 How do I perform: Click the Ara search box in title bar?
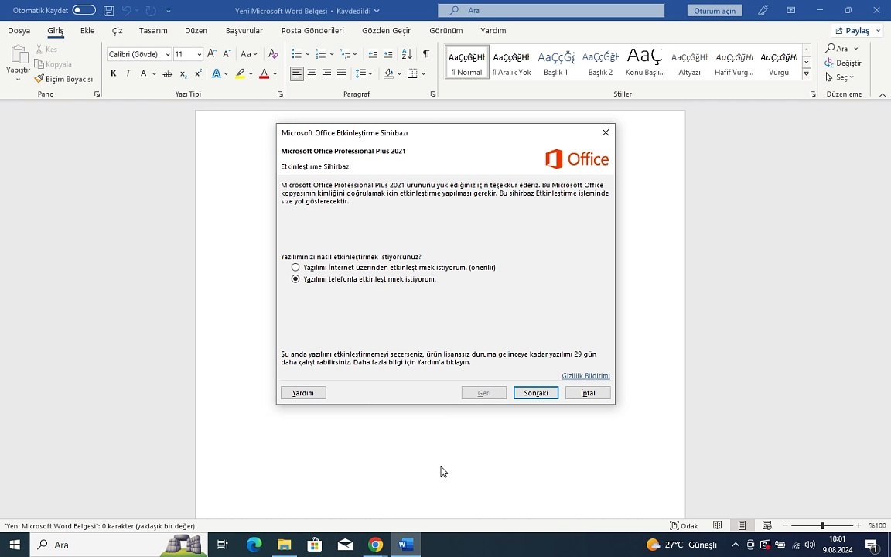pos(551,11)
